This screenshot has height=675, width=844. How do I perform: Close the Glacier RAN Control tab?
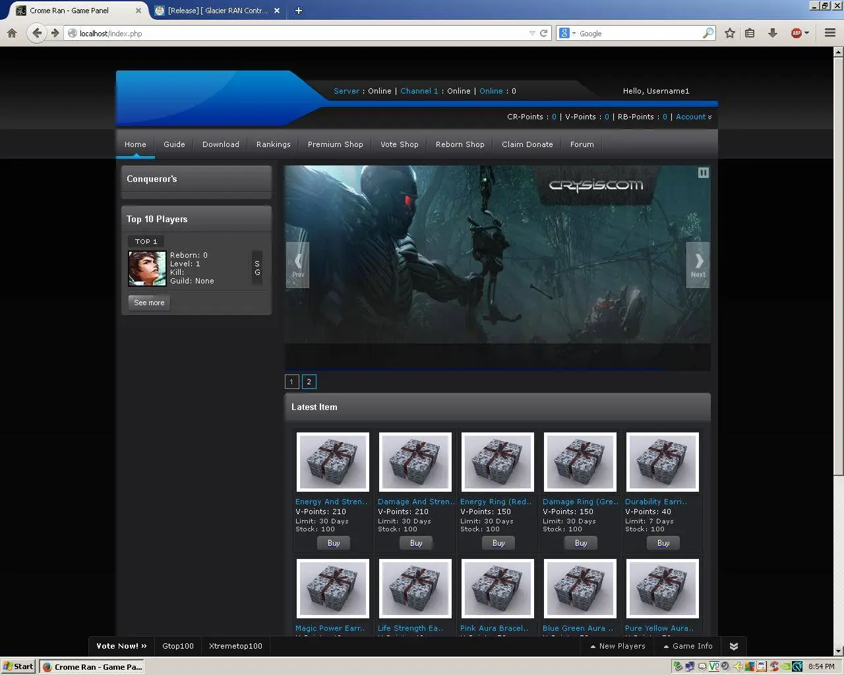tap(277, 11)
